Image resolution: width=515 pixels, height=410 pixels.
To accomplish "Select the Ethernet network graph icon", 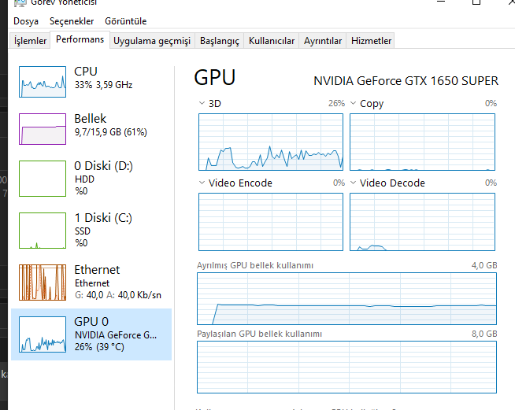I will 43,283.
